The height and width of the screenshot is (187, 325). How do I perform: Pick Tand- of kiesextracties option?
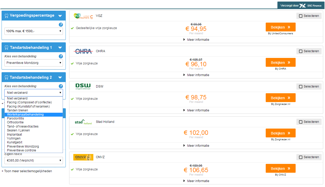click(34, 126)
